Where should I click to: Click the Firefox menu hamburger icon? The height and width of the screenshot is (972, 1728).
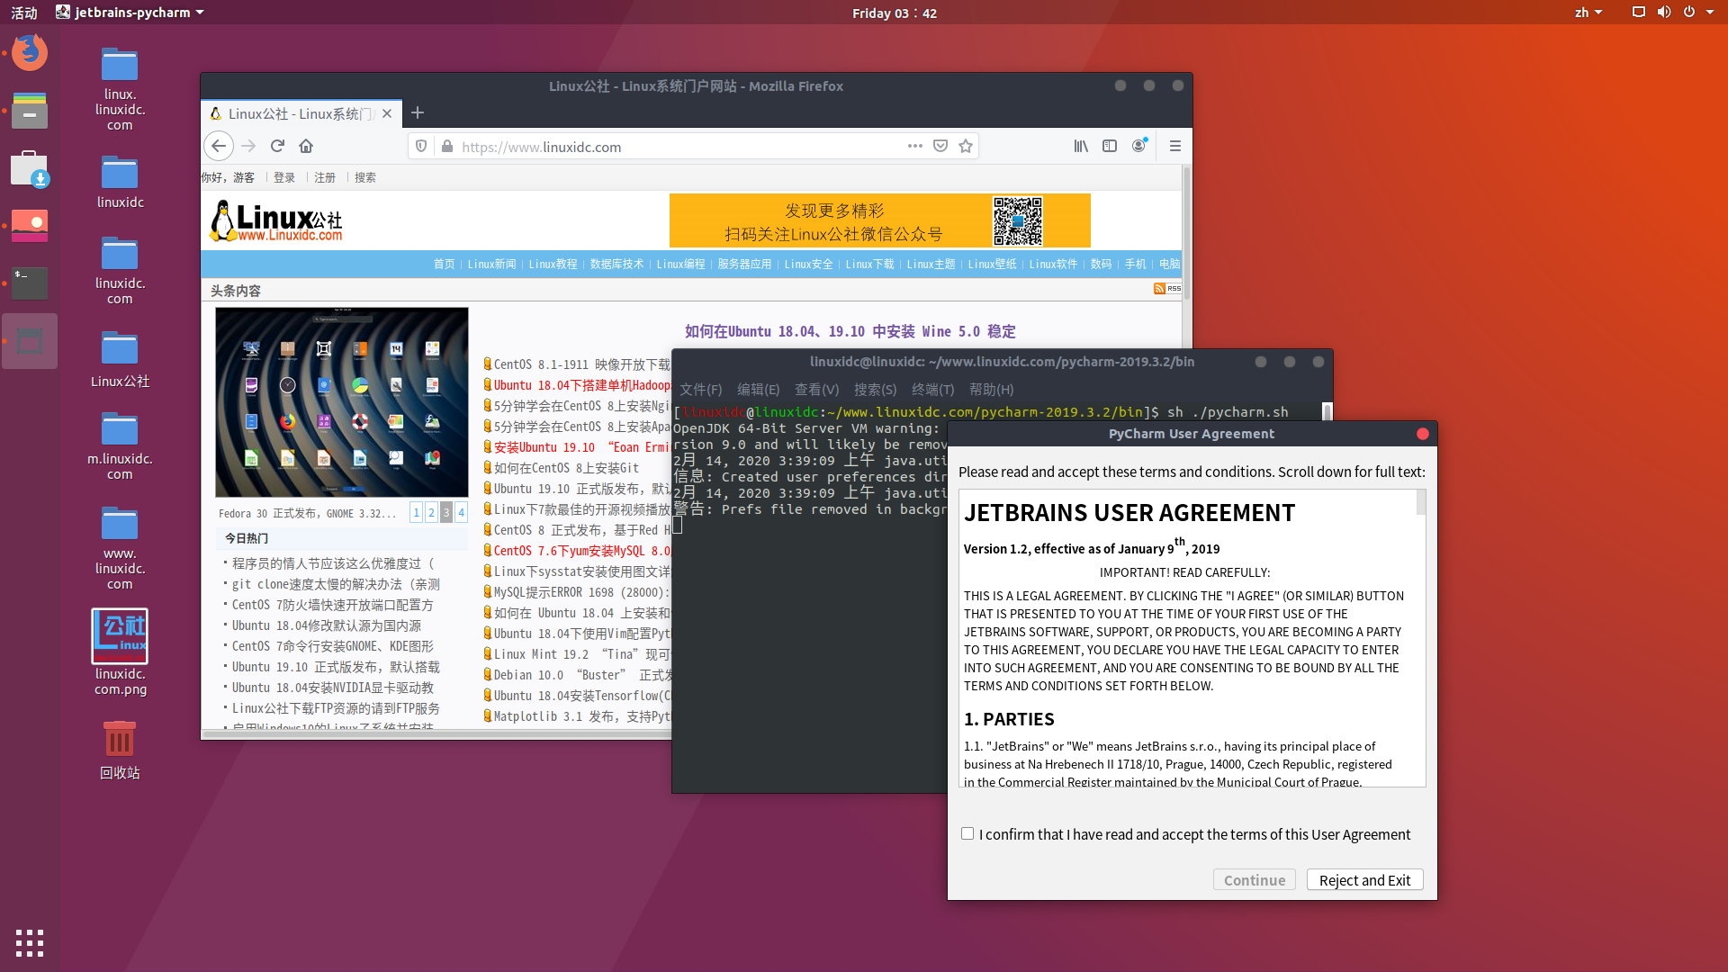(1174, 145)
